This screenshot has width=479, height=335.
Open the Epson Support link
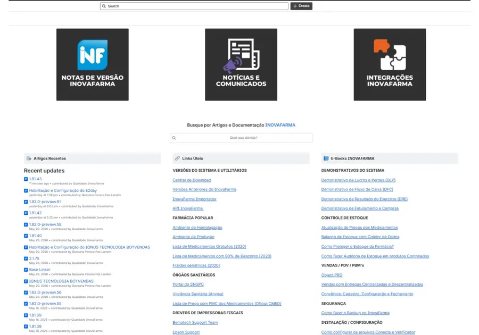(186, 332)
